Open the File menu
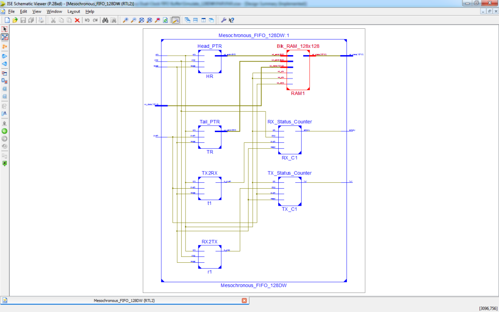The height and width of the screenshot is (312, 499). click(x=11, y=11)
